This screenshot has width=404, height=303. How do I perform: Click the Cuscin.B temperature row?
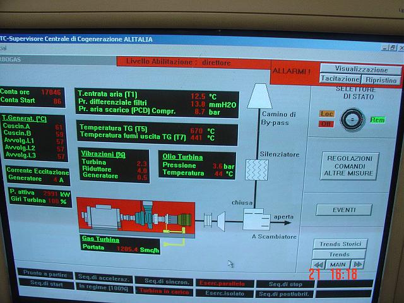pos(33,133)
